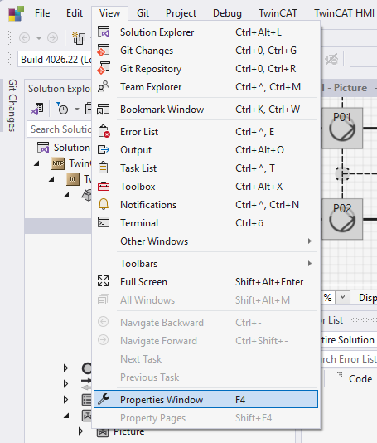The width and height of the screenshot is (377, 443).
Task: Select the Toolbox menu entry
Action: (x=205, y=187)
